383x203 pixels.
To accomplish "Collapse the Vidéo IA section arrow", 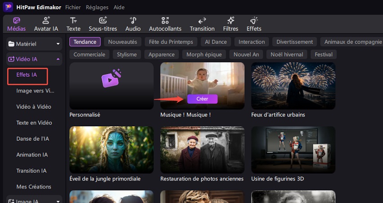I will [x=58, y=59].
